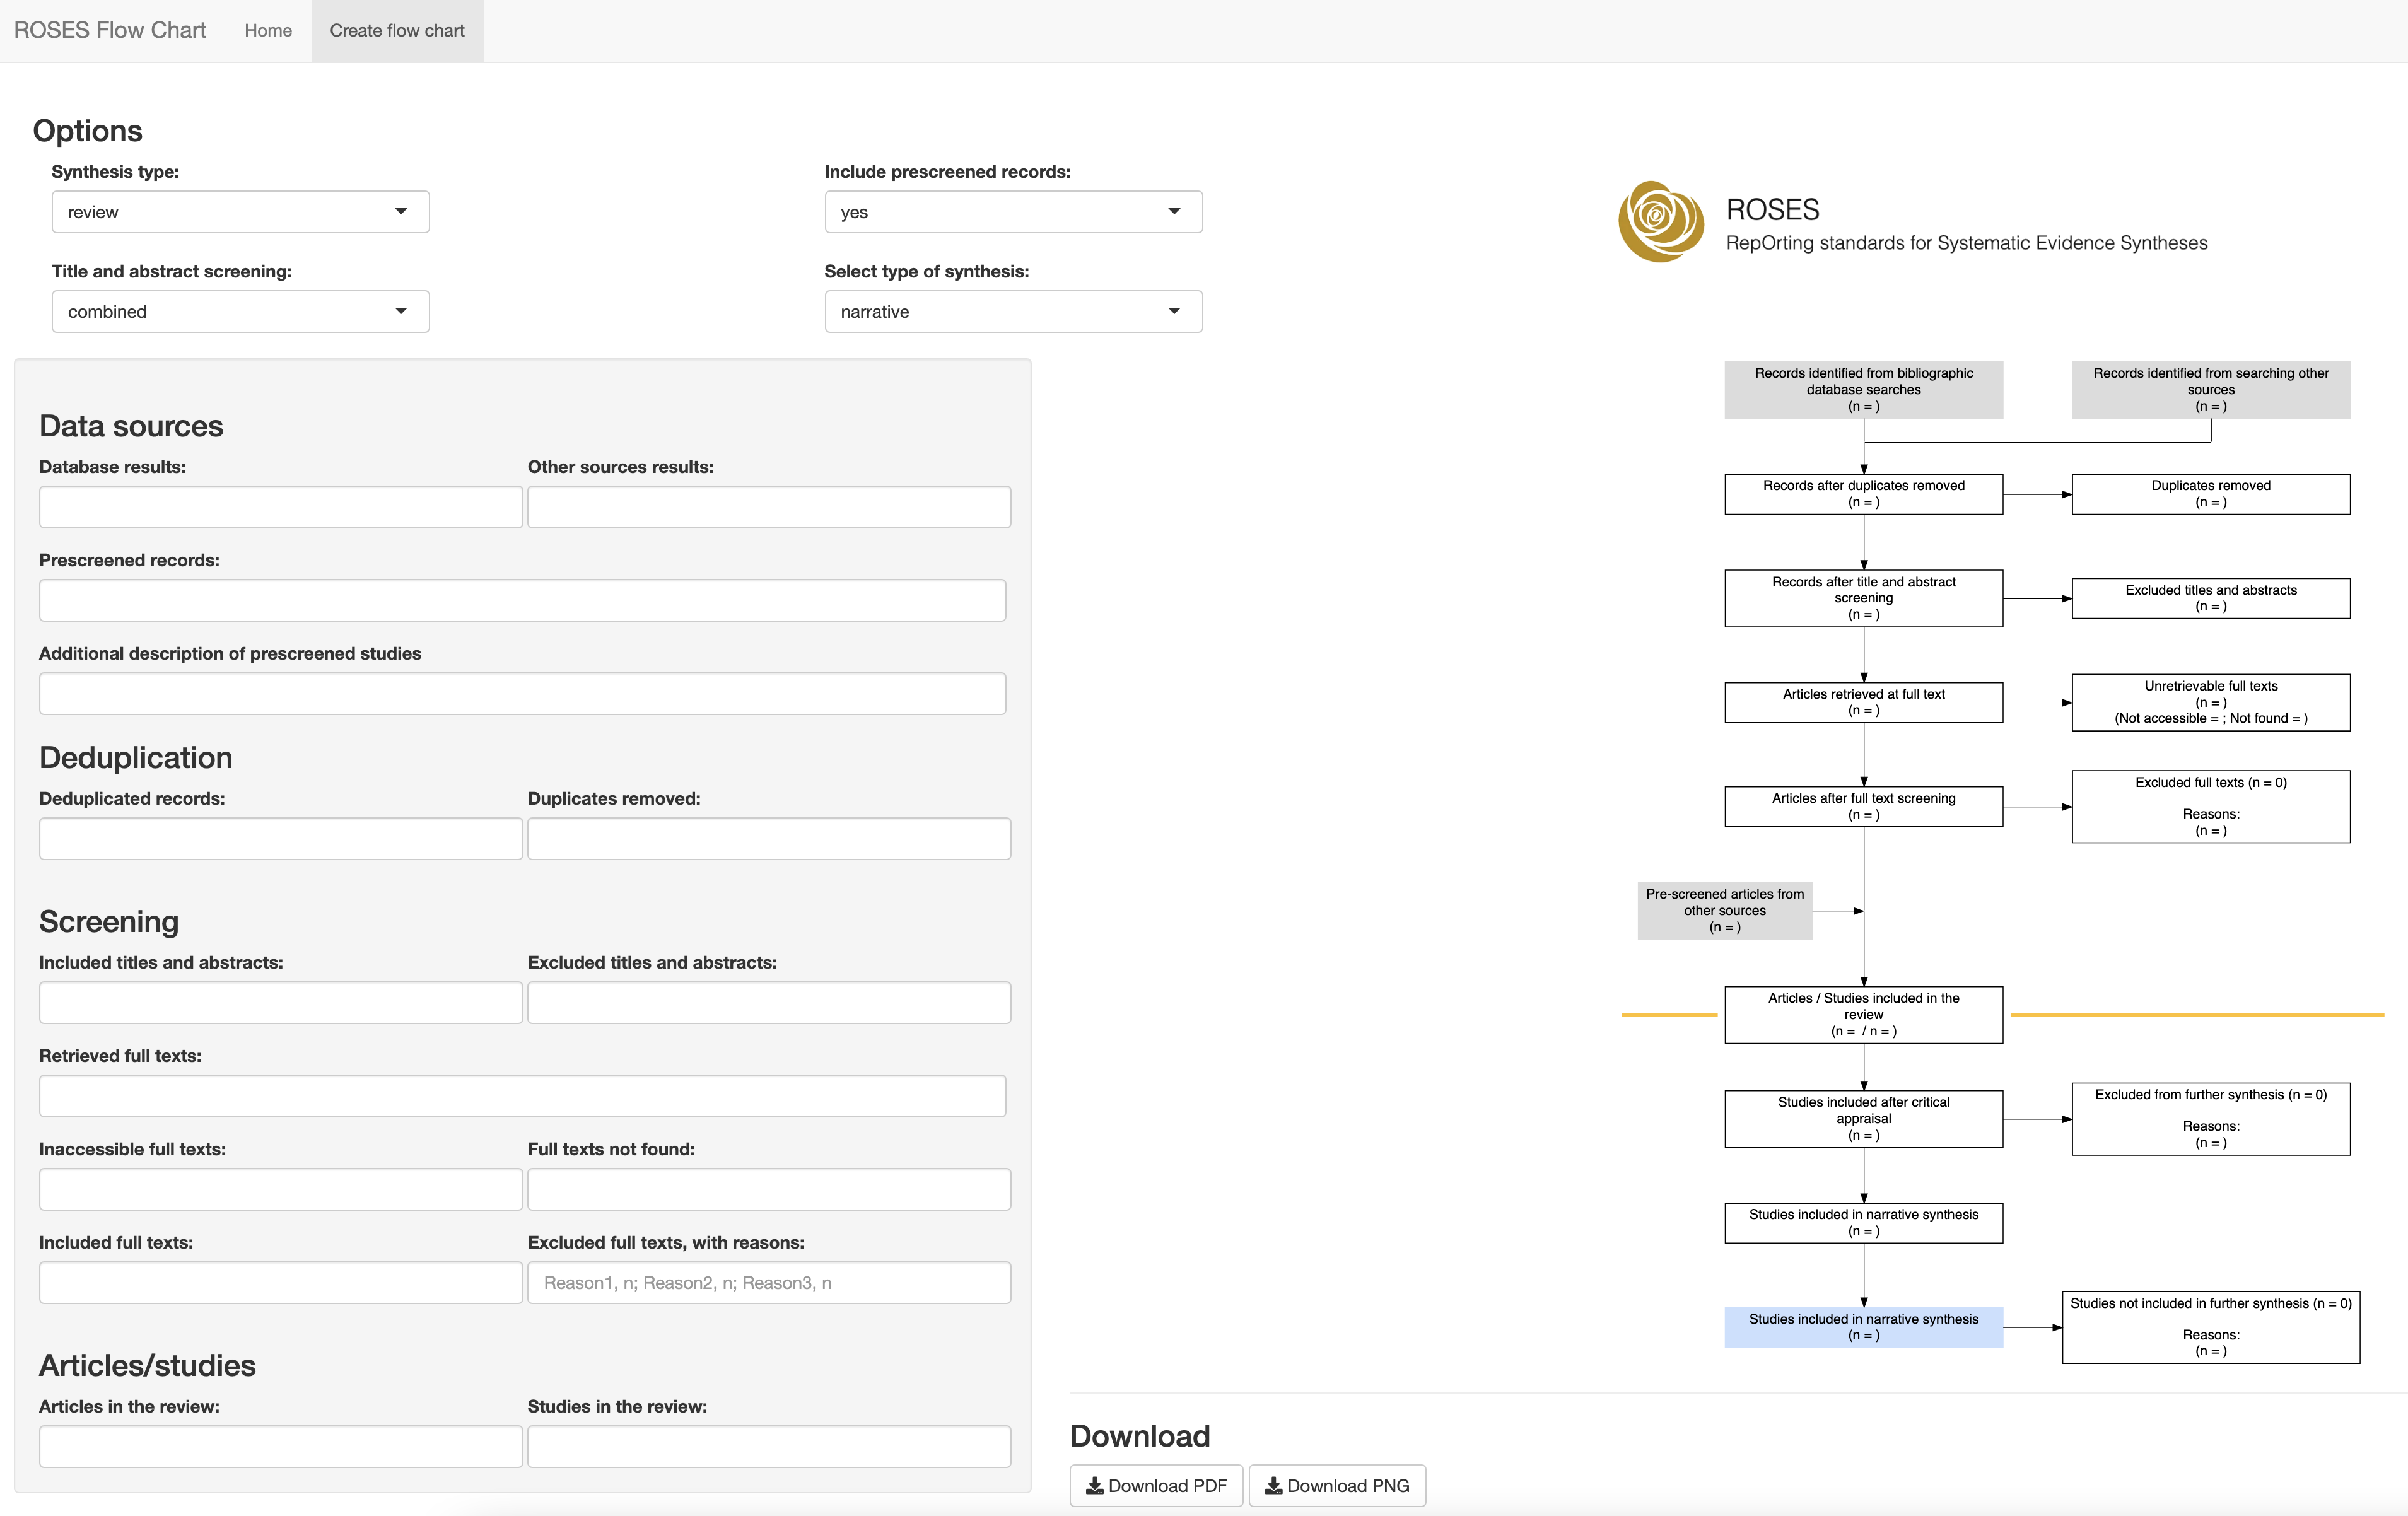Click the ROSES Flow Chart brand link
This screenshot has height=1516, width=2408.
point(110,31)
